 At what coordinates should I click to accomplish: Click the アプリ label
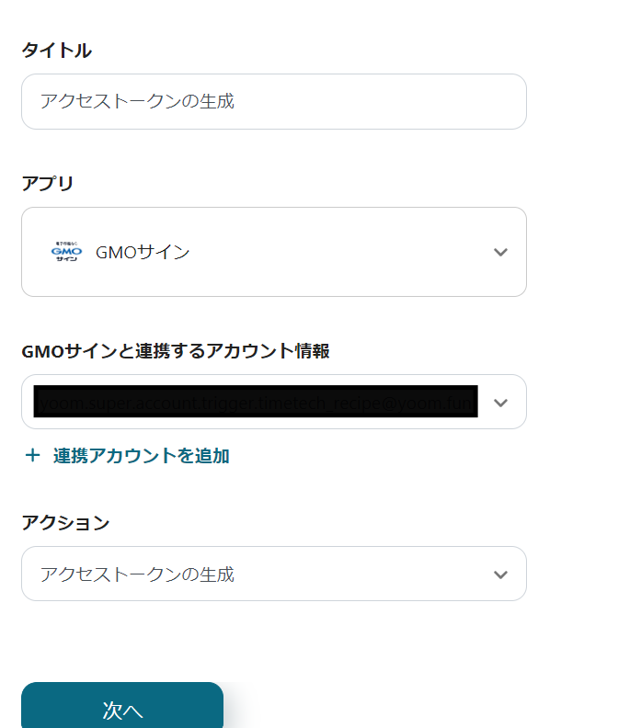pyautogui.click(x=47, y=183)
